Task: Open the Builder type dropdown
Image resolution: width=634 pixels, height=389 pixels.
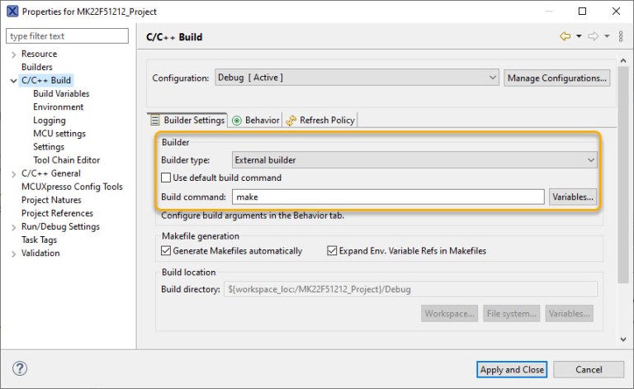Action: [x=414, y=159]
